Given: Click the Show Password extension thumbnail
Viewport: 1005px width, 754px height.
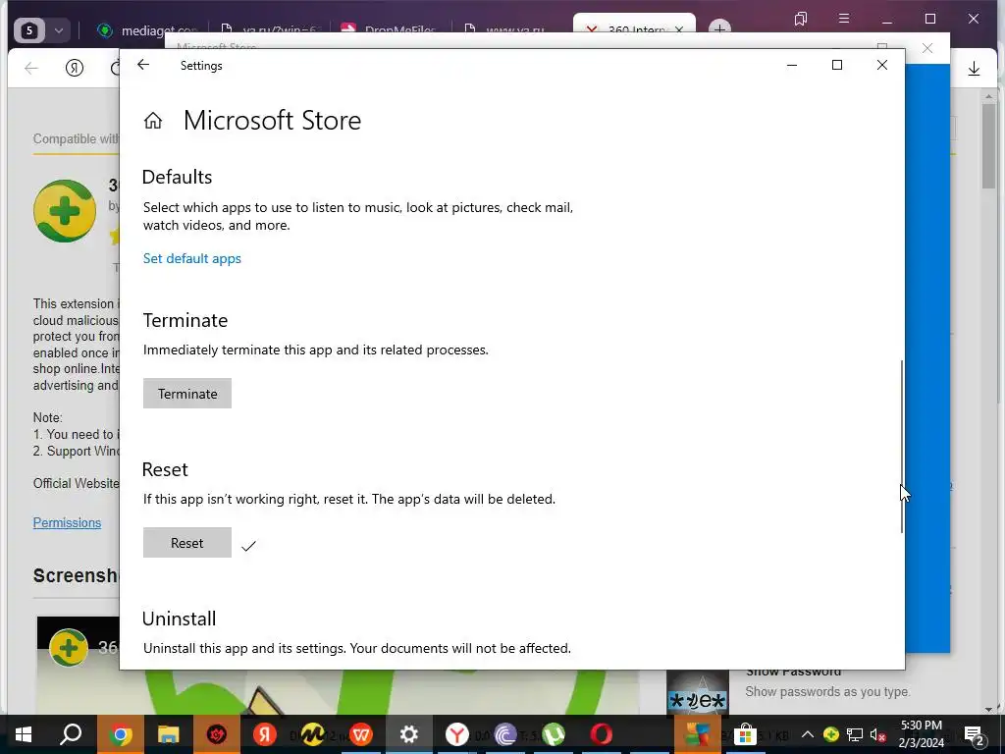Looking at the screenshot, I should [x=698, y=694].
